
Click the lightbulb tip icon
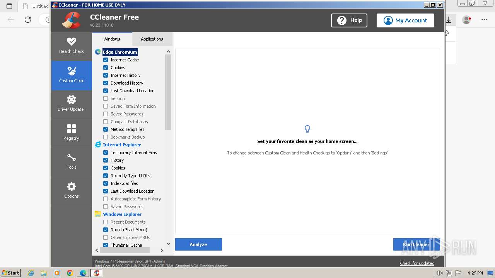tap(307, 129)
